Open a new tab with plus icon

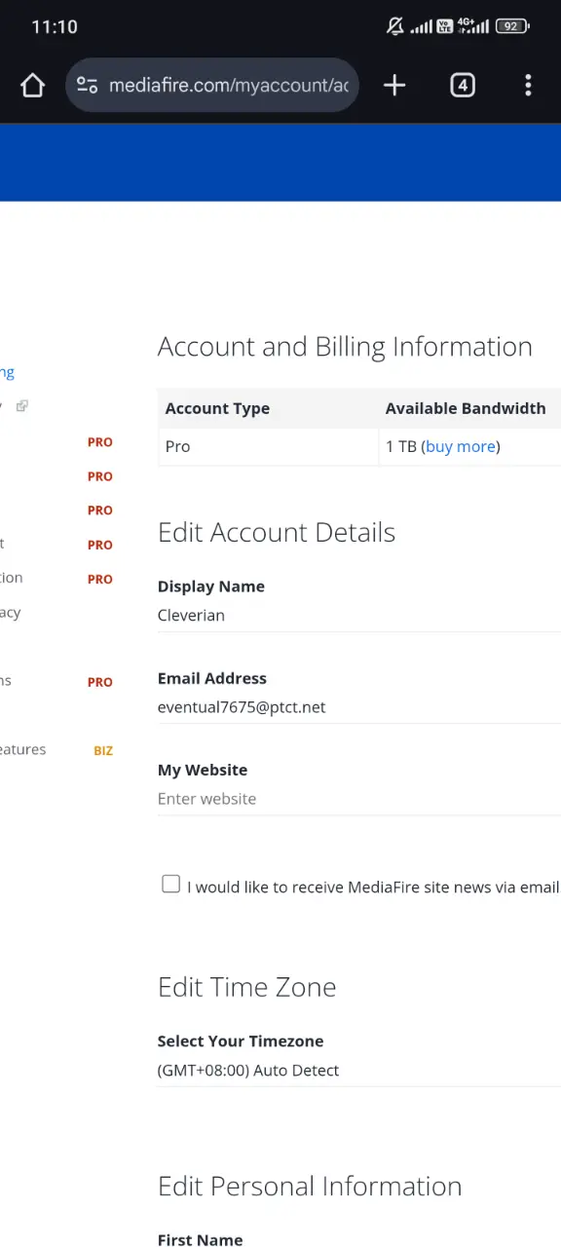(x=394, y=86)
